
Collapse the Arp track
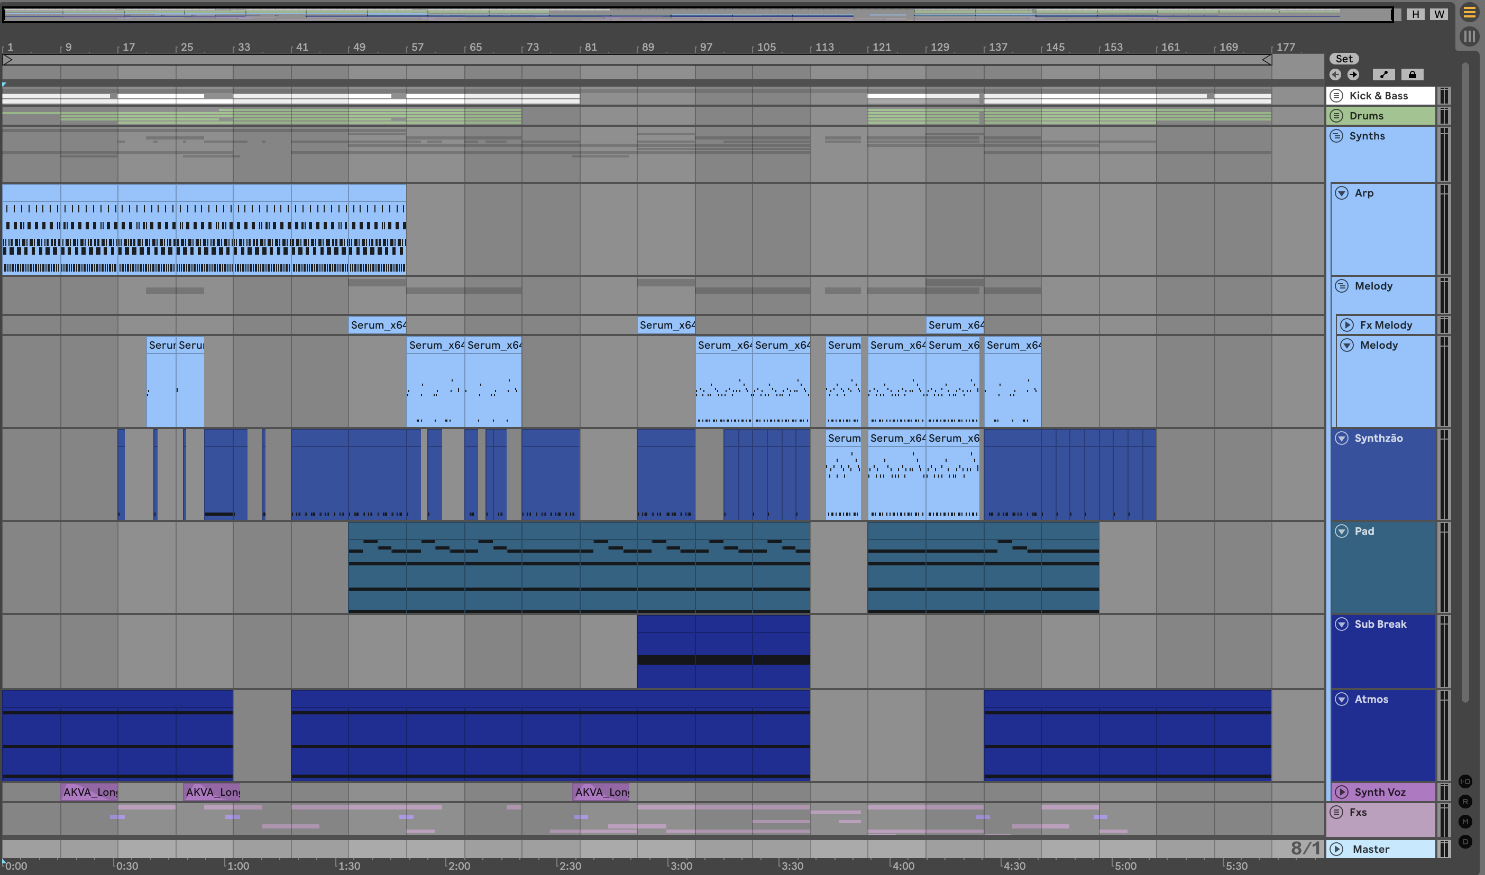(x=1342, y=193)
